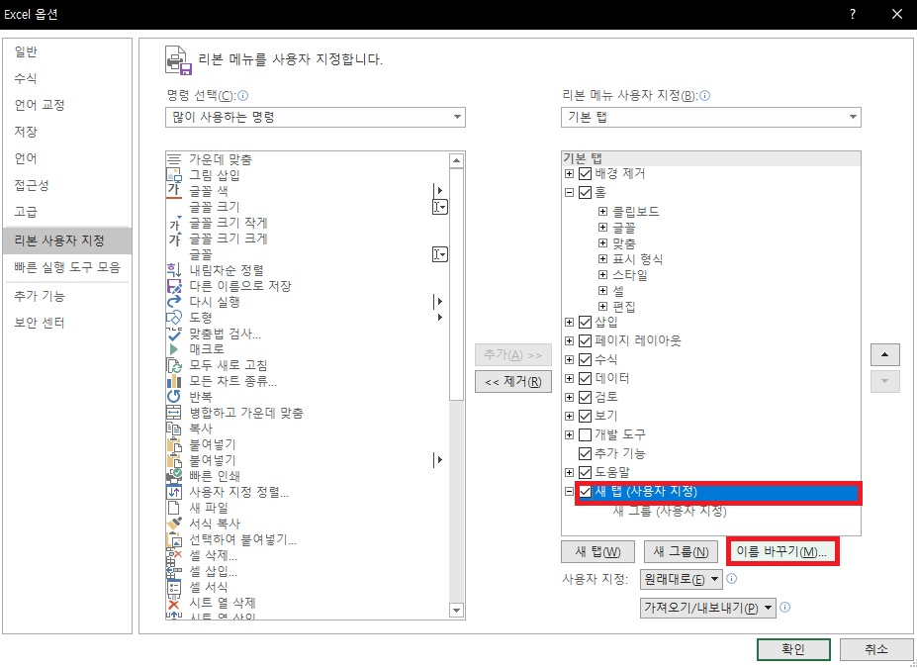Open the 수식 options category
This screenshot has width=917, height=668.
click(x=67, y=78)
